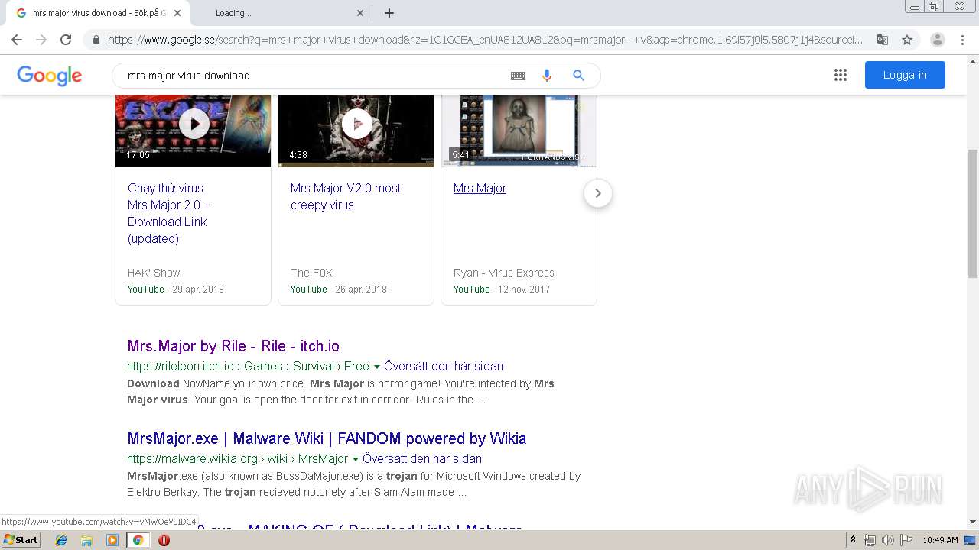979x550 pixels.
Task: Reload the current page
Action: [66, 40]
